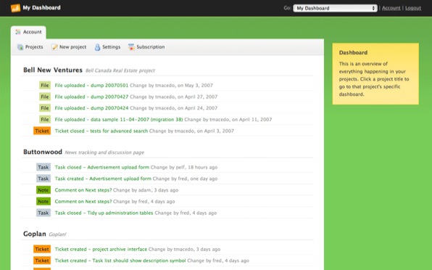Click Ticket badge for Task list description symbol

[x=42, y=261]
